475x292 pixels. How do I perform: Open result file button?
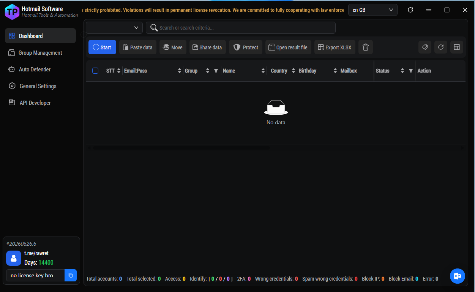(288, 47)
